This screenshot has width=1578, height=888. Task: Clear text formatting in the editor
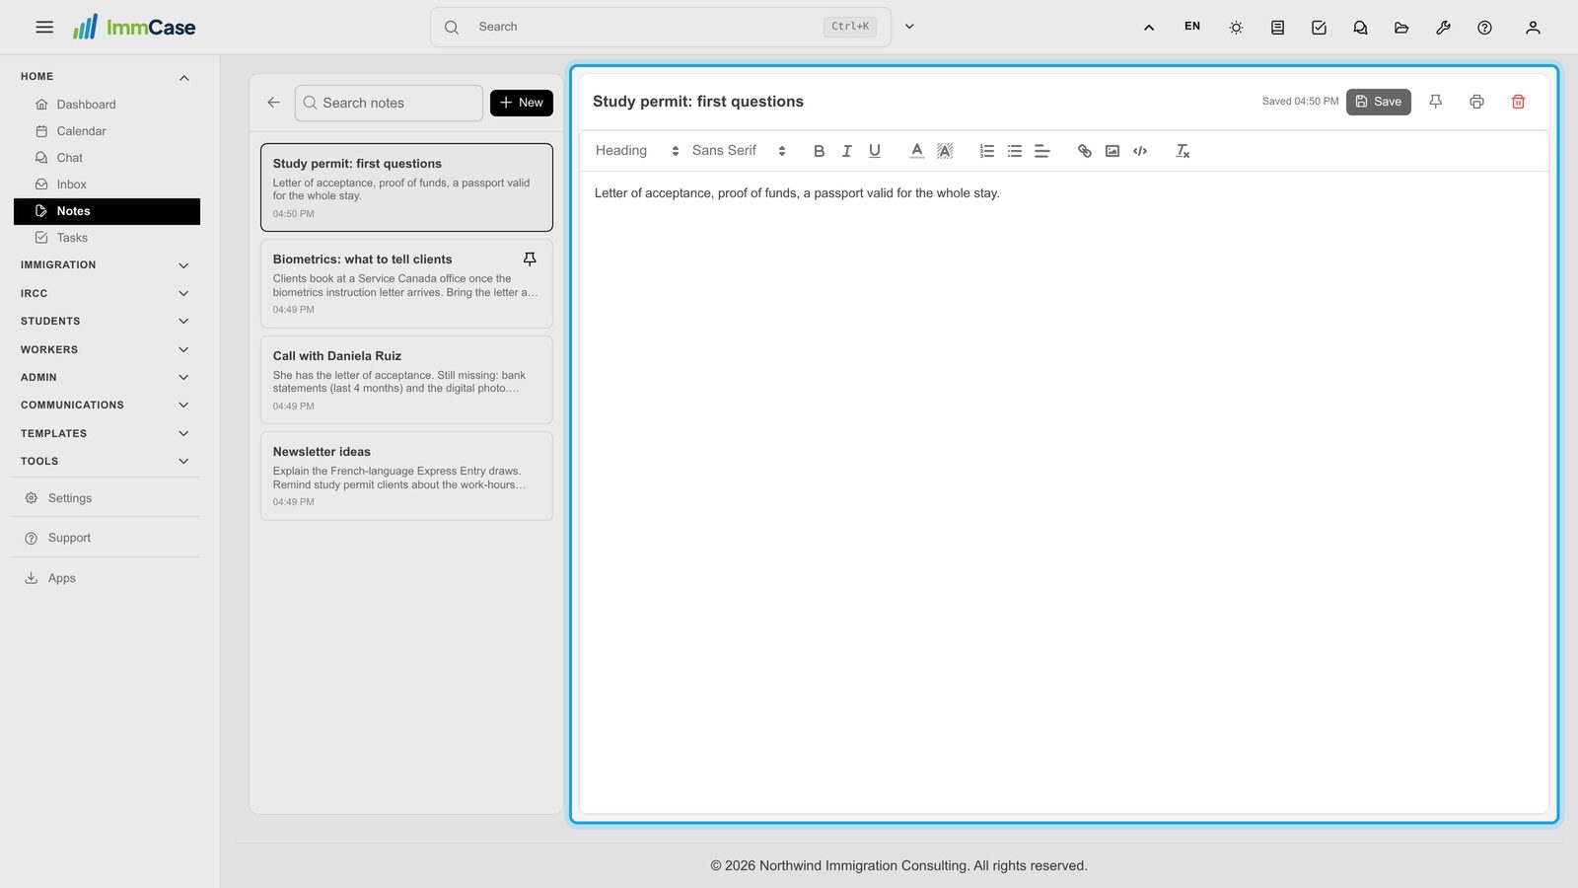point(1183,151)
